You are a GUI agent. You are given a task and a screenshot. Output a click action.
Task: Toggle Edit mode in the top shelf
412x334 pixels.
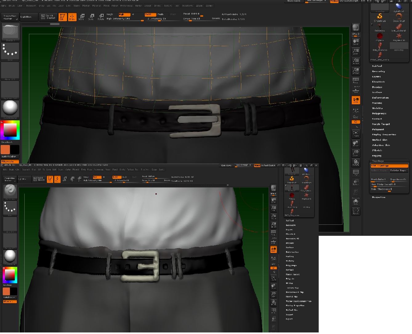click(63, 17)
